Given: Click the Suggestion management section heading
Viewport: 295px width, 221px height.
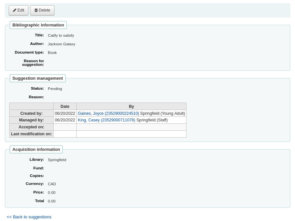Looking at the screenshot, I should (x=37, y=78).
